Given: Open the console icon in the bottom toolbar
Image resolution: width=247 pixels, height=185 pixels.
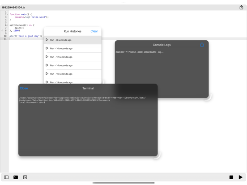Looking at the screenshot, I should 25,177.
